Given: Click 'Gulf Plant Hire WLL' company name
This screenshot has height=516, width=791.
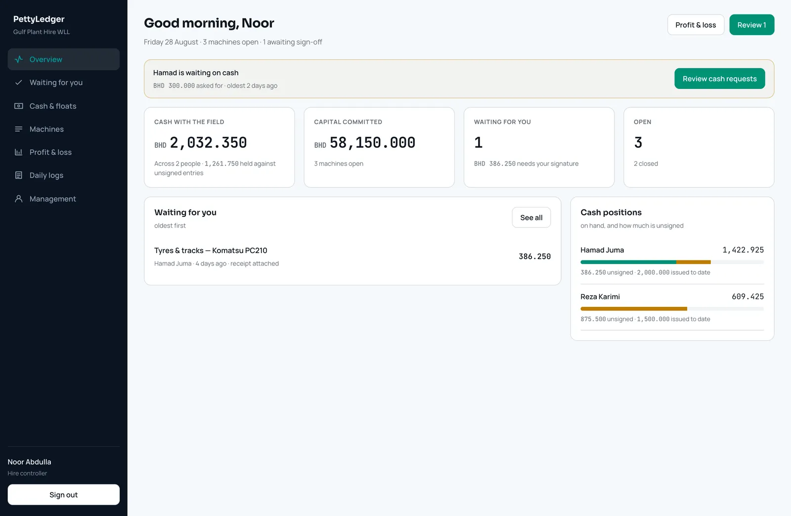Looking at the screenshot, I should click(x=42, y=32).
